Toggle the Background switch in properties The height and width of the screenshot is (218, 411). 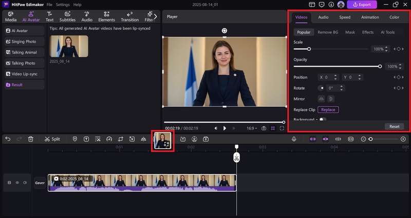(x=323, y=120)
